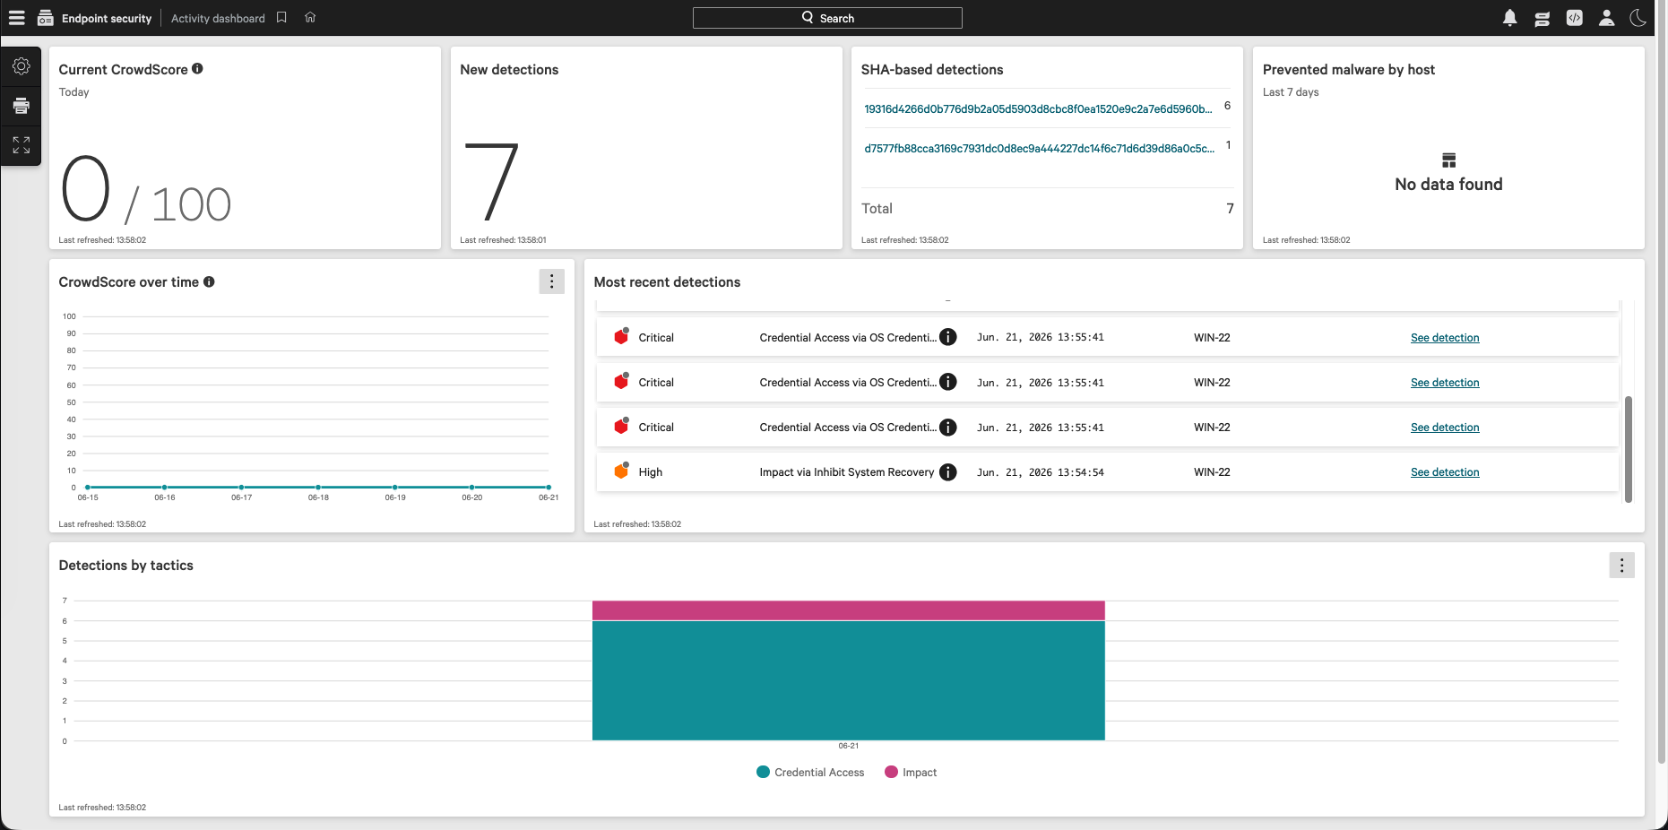
Task: Click Endpoint security menu label
Action: 107,18
